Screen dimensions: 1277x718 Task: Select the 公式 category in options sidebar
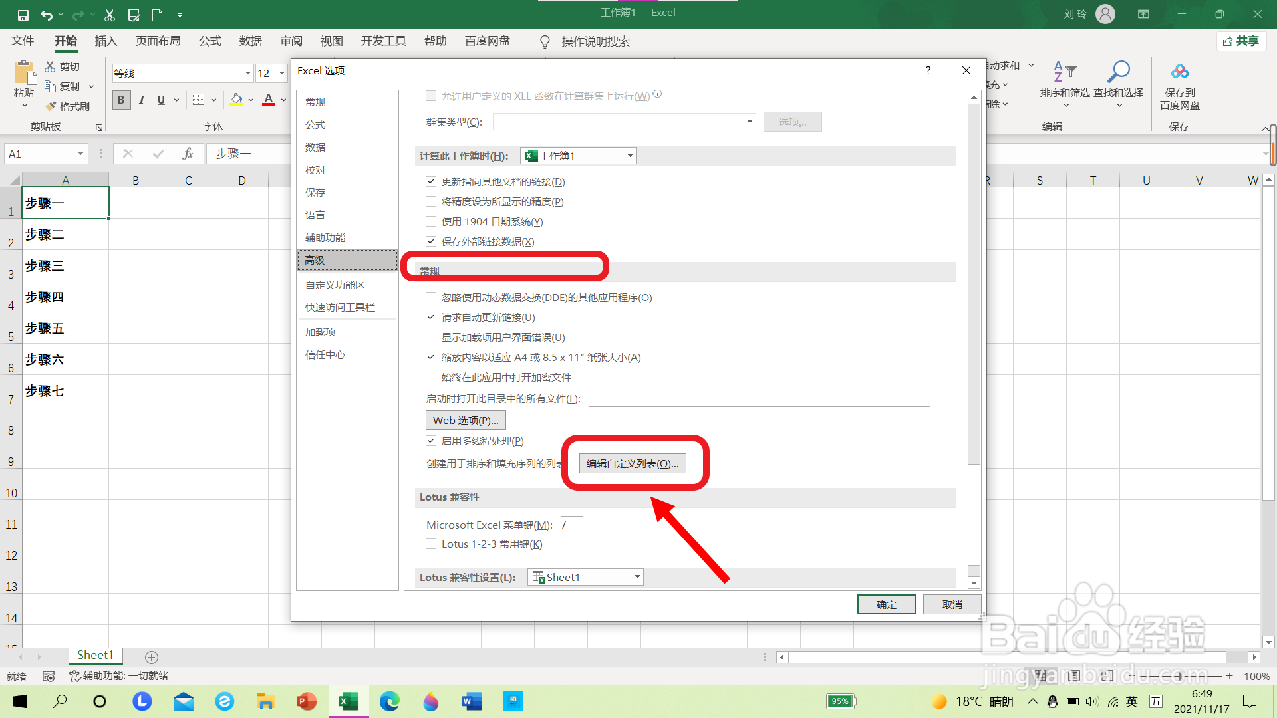point(315,124)
